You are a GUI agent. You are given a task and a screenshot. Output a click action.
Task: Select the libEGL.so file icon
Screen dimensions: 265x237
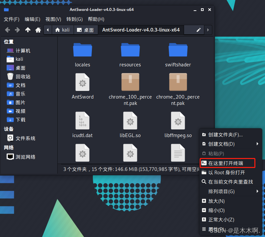coord(130,120)
